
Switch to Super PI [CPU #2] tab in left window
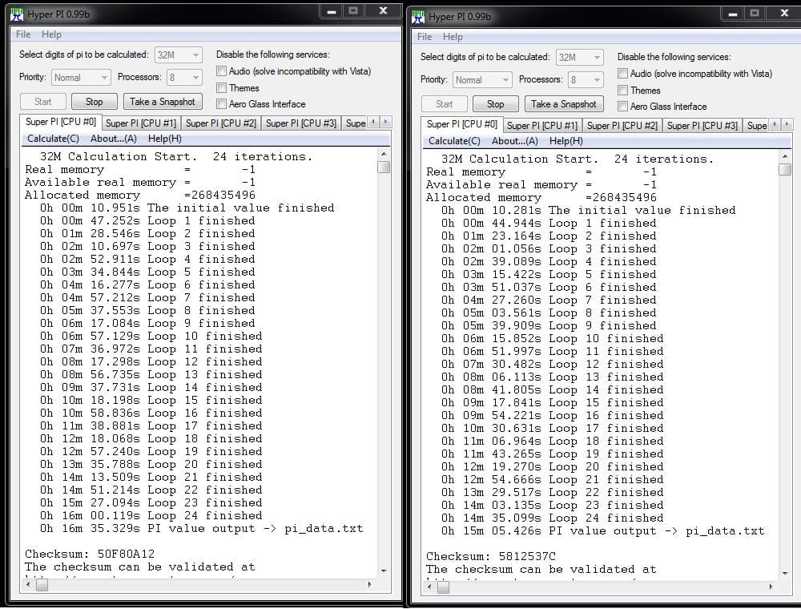[x=221, y=123]
